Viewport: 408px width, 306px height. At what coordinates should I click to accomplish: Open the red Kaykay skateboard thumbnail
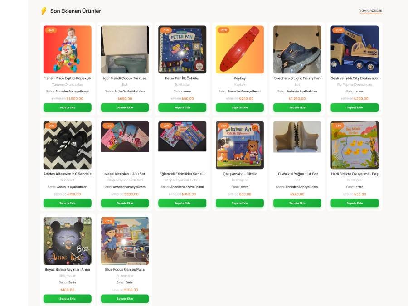(x=240, y=49)
